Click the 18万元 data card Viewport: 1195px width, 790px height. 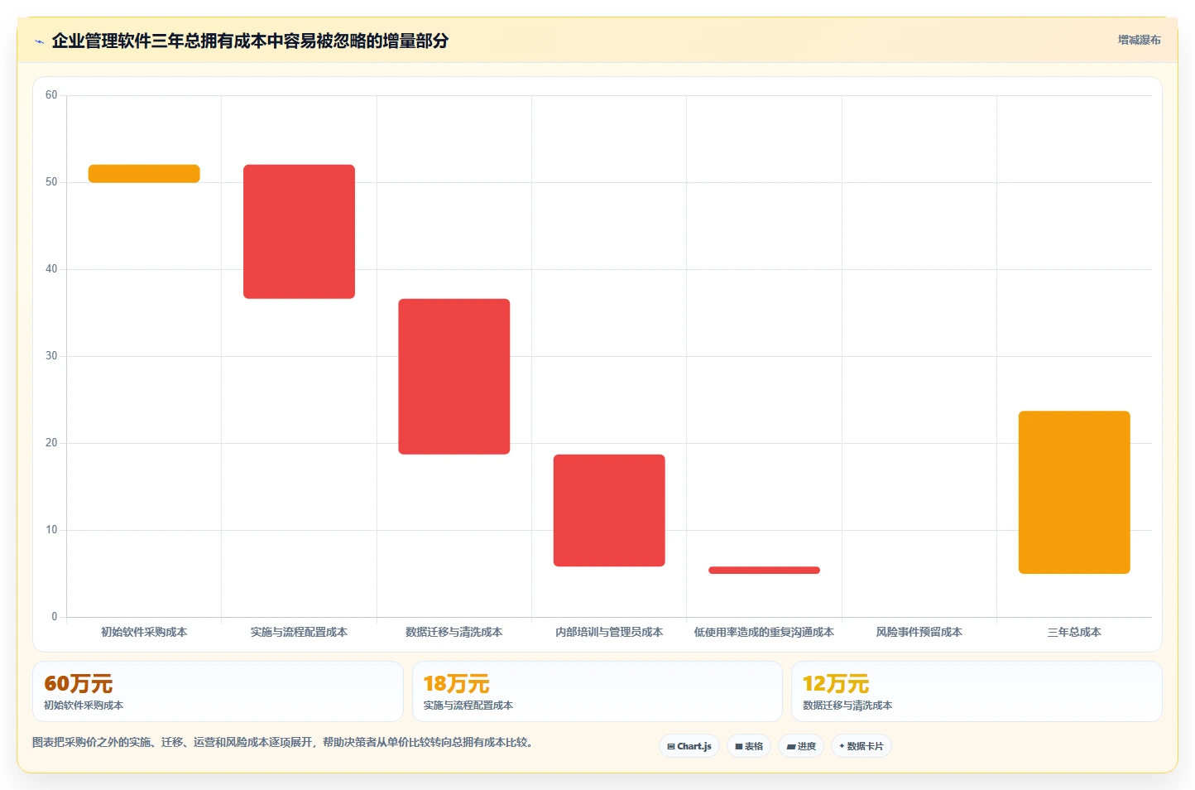pyautogui.click(x=597, y=691)
